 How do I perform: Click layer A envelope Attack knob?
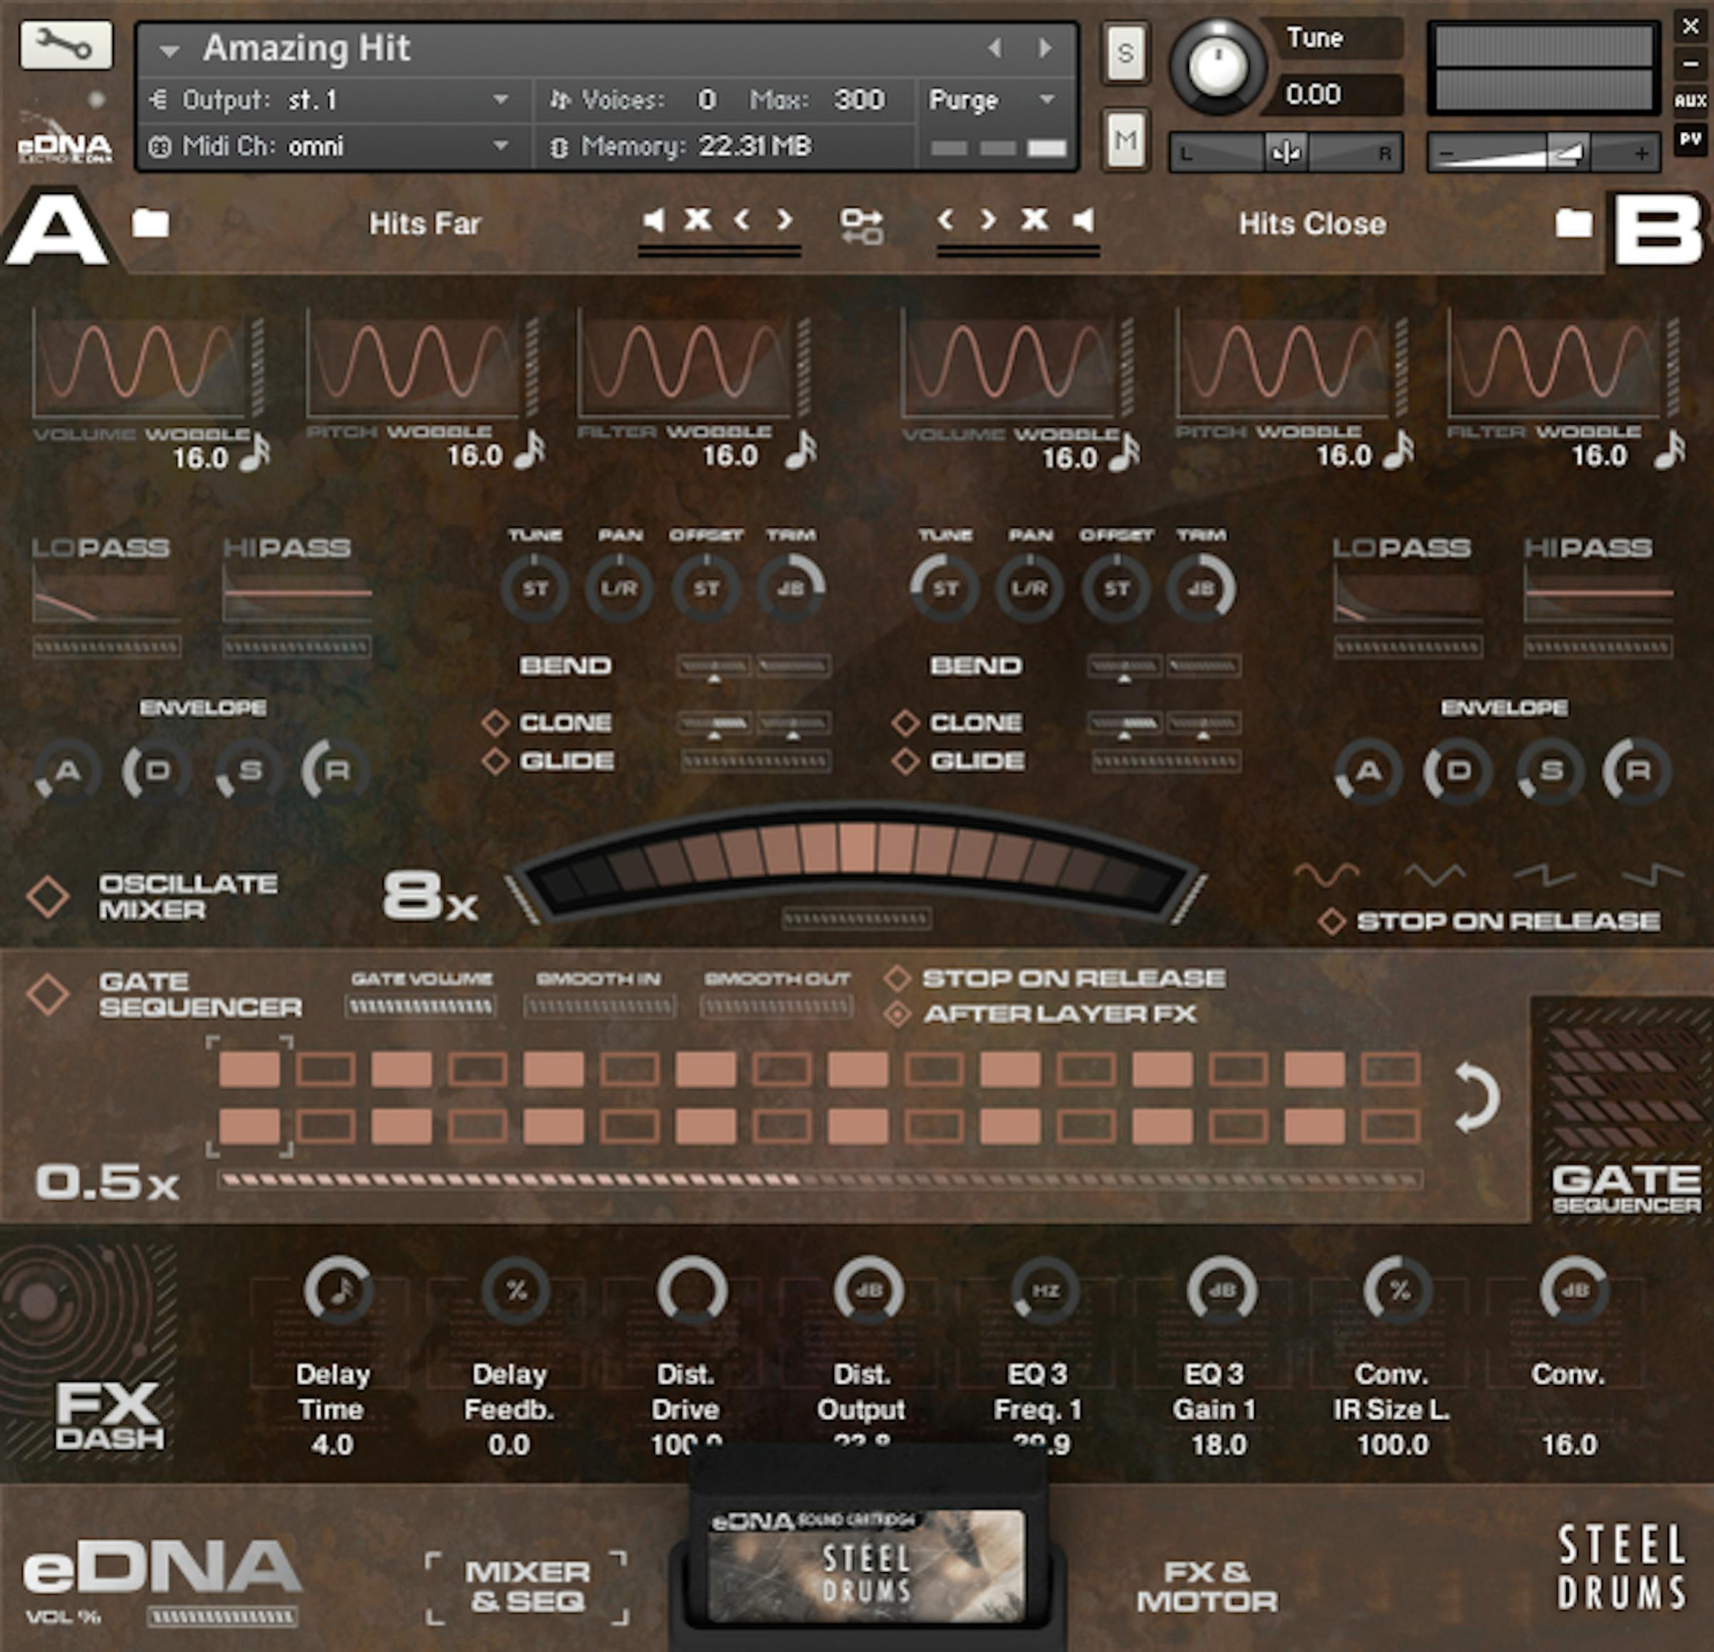[x=67, y=771]
